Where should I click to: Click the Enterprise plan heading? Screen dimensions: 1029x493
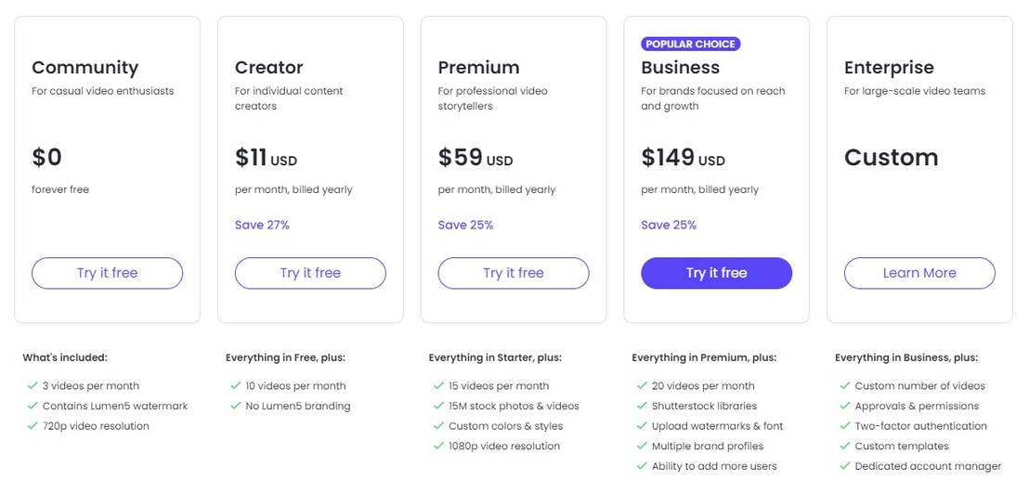tap(889, 68)
